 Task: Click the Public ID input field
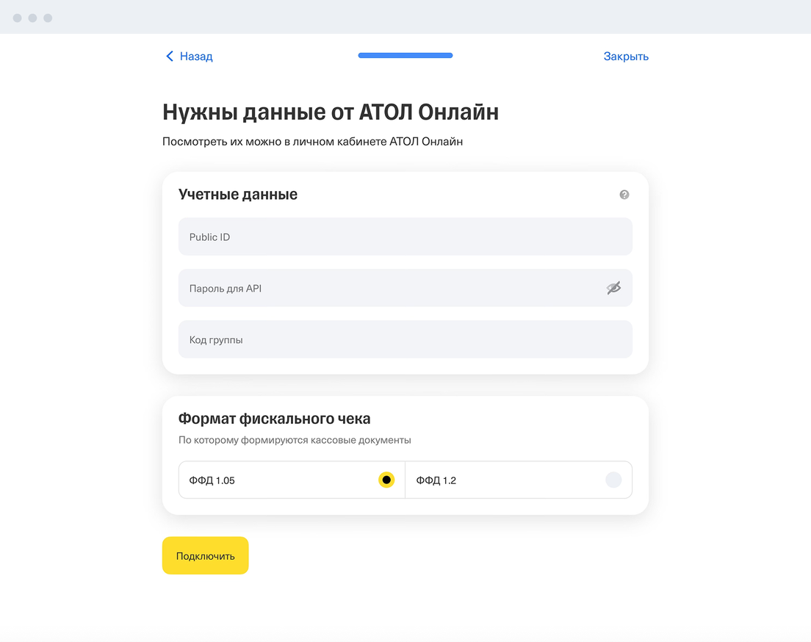coord(405,237)
